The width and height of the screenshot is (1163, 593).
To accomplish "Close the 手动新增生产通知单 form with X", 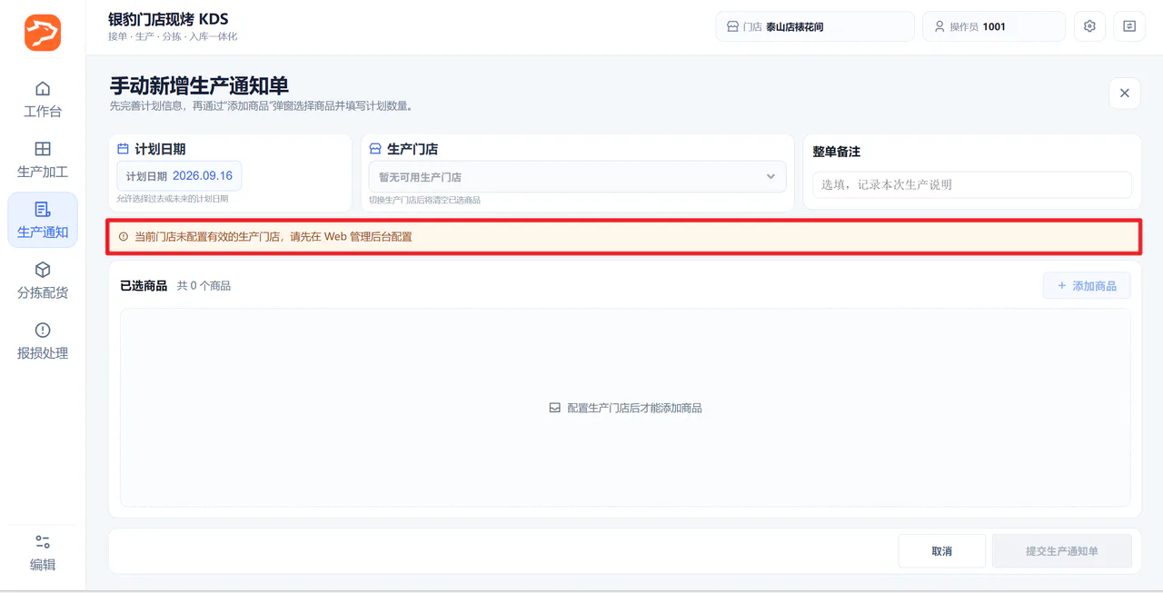I will [x=1124, y=94].
